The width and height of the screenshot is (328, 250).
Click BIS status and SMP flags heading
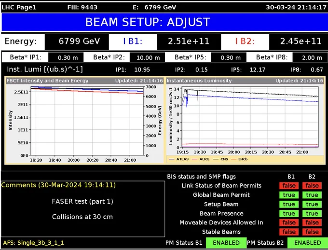201,177
